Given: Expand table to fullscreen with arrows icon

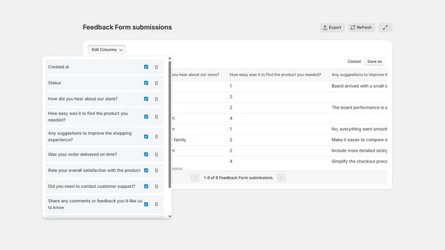Looking at the screenshot, I should point(385,27).
